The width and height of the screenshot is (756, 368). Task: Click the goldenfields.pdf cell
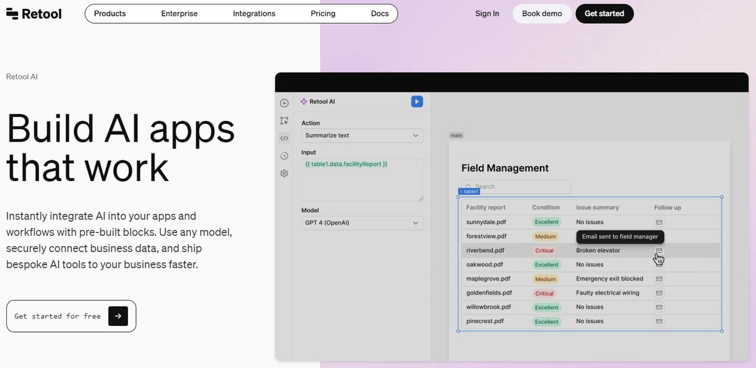click(489, 293)
